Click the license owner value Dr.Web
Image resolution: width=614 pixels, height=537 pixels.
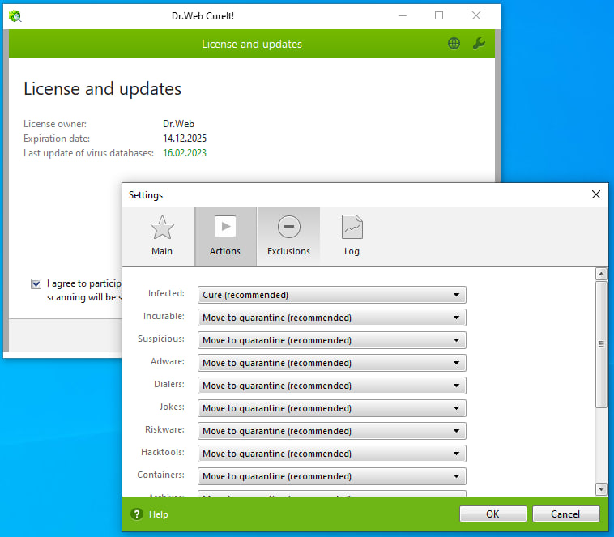point(178,124)
